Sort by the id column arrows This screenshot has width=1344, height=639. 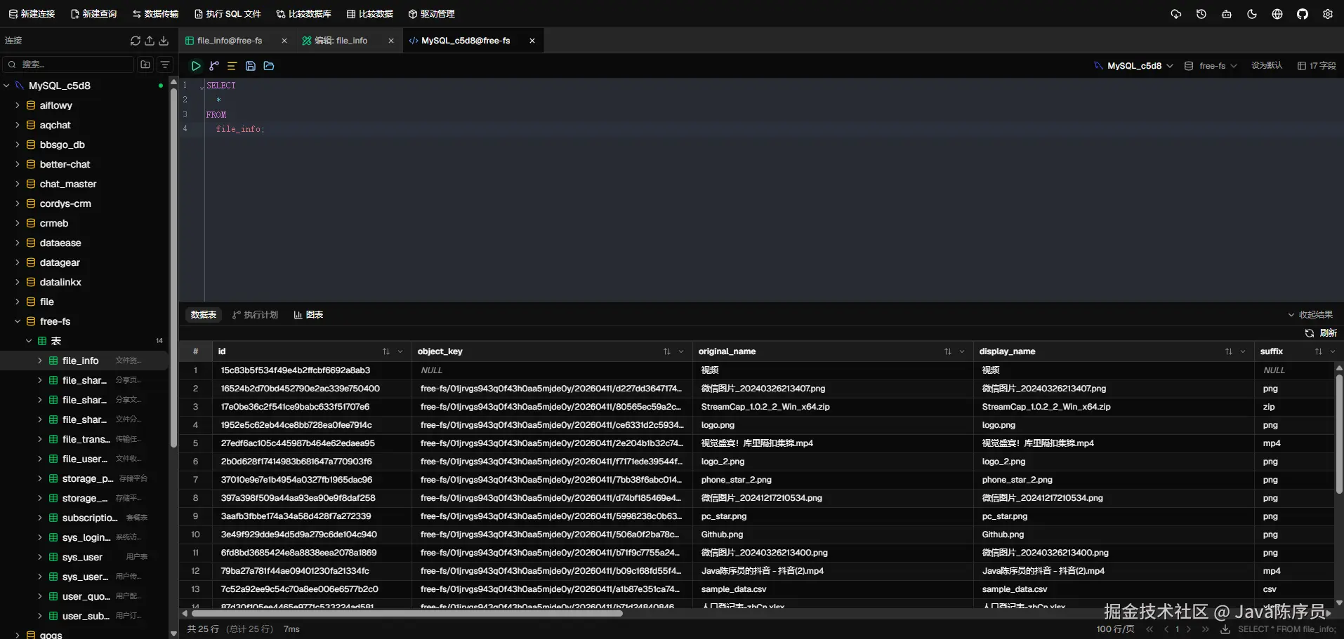[386, 351]
